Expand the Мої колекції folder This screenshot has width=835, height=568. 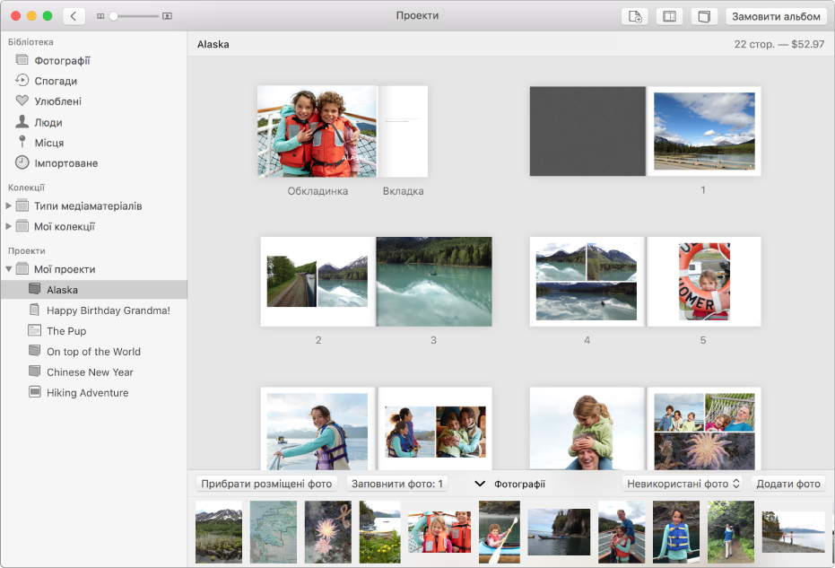10,227
